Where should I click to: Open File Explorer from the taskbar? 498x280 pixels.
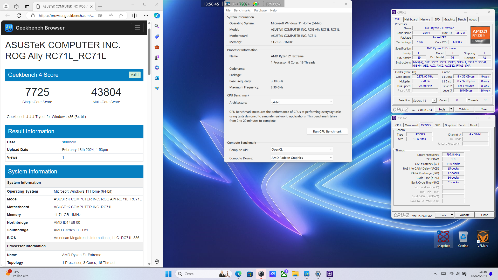[x=295, y=274]
